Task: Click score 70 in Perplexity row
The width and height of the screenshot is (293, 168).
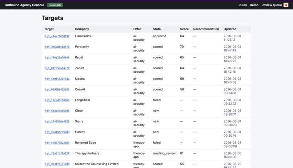Action: tap(182, 47)
